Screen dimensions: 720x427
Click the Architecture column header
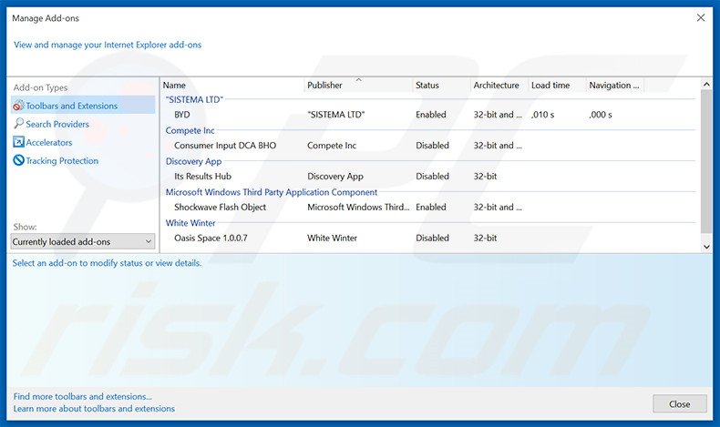[499, 86]
